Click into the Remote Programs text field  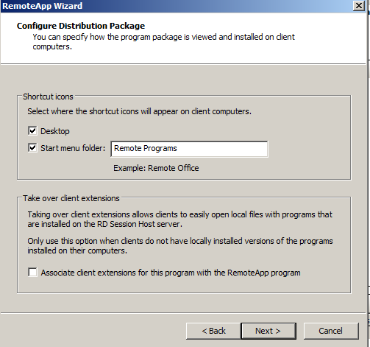tap(189, 149)
